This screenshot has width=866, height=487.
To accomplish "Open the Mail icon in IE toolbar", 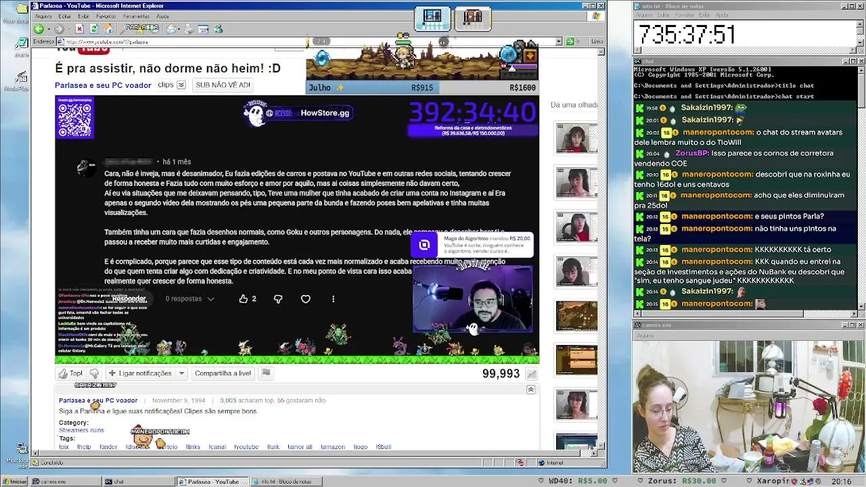I will (x=173, y=29).
